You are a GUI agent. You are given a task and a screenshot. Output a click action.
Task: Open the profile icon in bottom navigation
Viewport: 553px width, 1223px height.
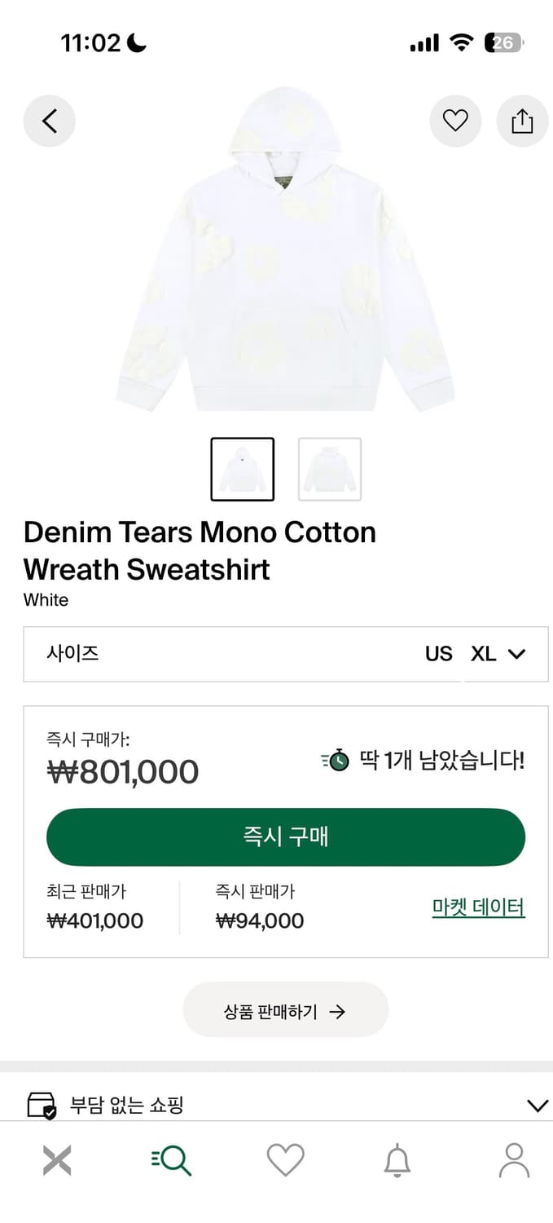click(511, 1159)
